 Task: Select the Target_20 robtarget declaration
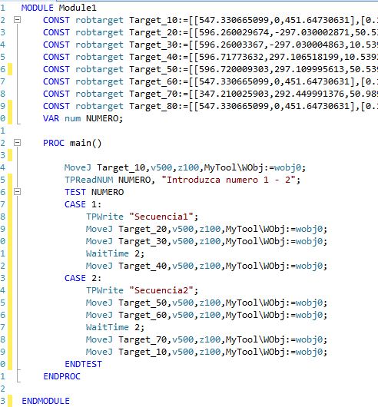(211, 32)
